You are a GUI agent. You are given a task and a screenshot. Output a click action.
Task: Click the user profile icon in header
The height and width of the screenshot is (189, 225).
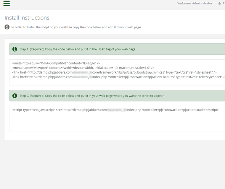pos(219,3)
